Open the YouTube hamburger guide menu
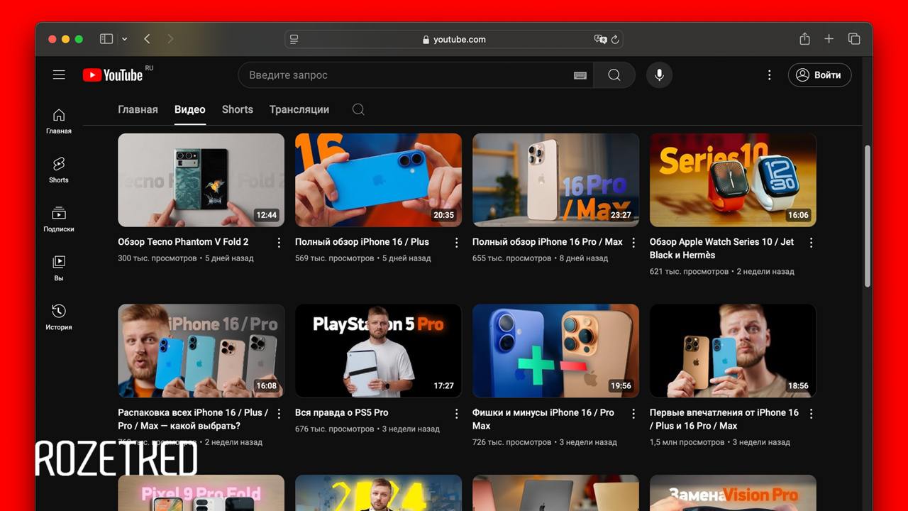The height and width of the screenshot is (511, 908). point(59,75)
